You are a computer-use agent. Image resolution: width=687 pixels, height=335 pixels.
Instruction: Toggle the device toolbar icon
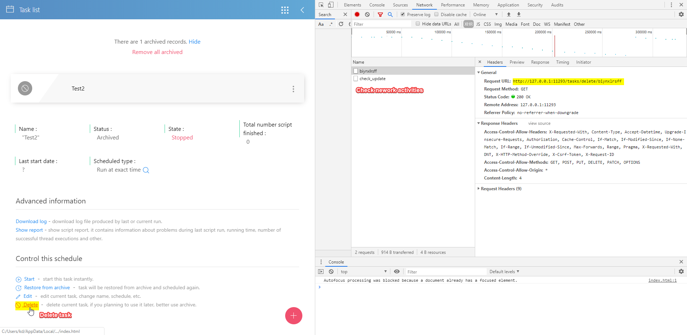tap(331, 5)
